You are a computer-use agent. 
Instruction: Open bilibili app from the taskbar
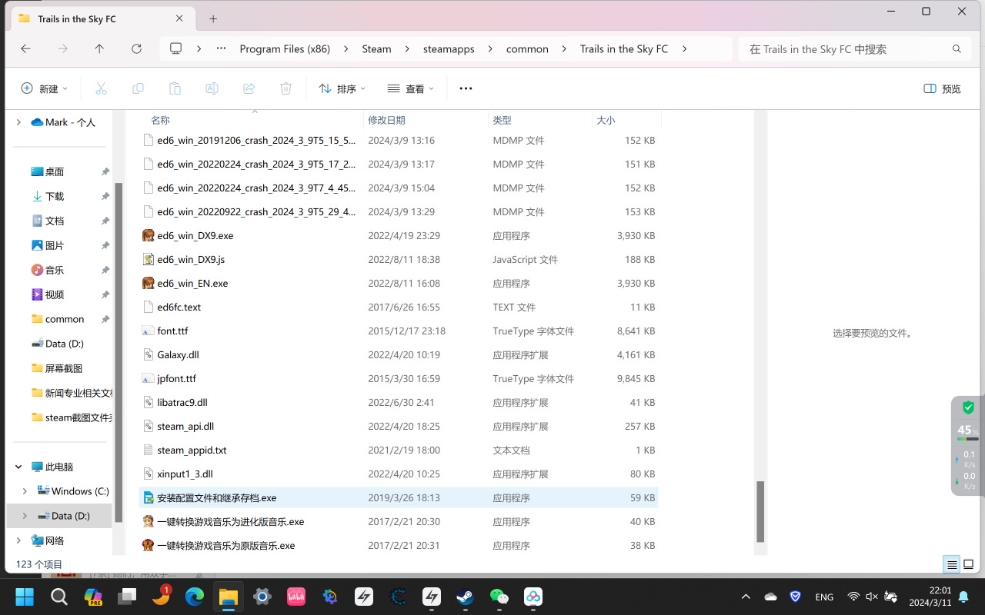pyautogui.click(x=295, y=596)
